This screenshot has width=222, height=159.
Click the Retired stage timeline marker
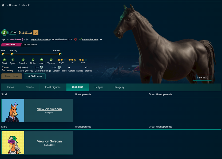(60, 54)
